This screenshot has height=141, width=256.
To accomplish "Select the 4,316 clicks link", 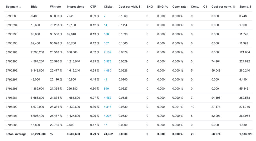I will point(107,107).
